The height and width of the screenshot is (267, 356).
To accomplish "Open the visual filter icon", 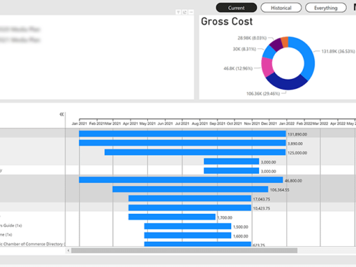I will pyautogui.click(x=178, y=12).
